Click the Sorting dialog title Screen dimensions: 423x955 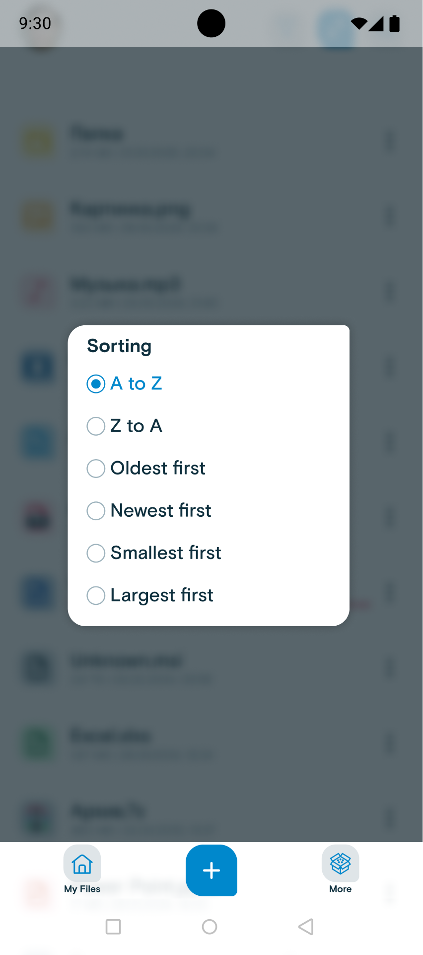[x=119, y=346]
